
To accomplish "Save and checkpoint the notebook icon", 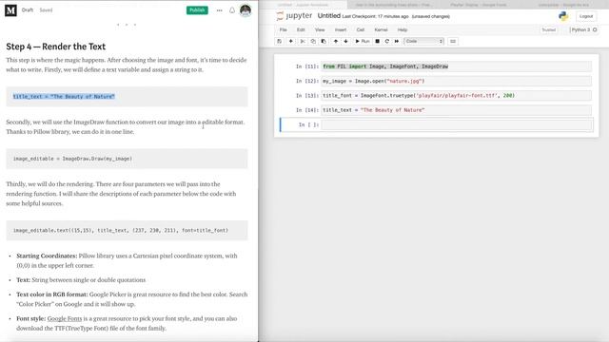I will (279, 41).
